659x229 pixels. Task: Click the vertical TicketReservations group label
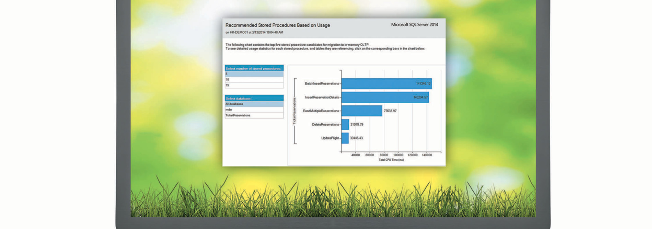(x=294, y=111)
